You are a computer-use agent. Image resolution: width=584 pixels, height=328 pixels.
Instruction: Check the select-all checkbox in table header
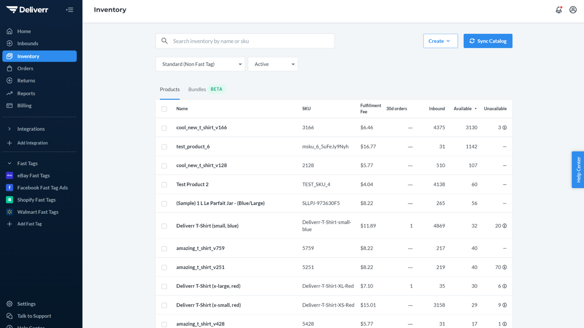click(x=164, y=109)
